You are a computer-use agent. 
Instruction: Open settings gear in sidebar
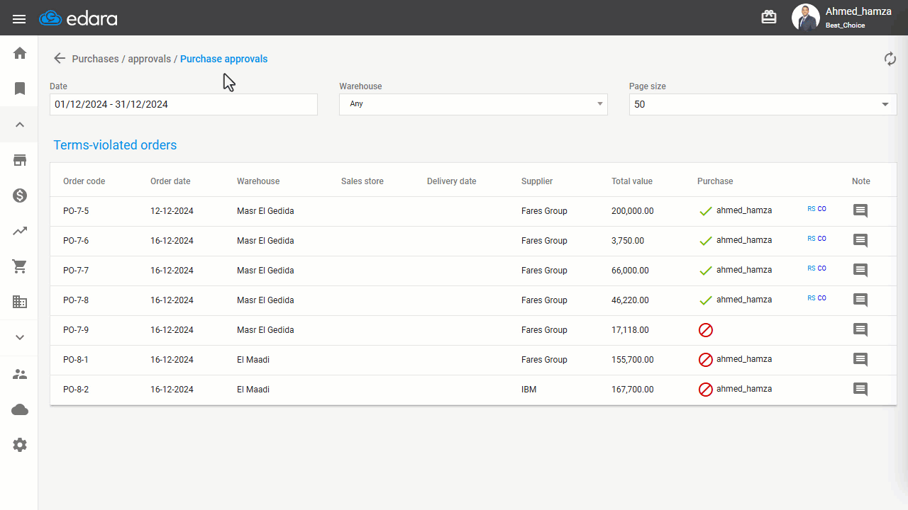coord(20,445)
